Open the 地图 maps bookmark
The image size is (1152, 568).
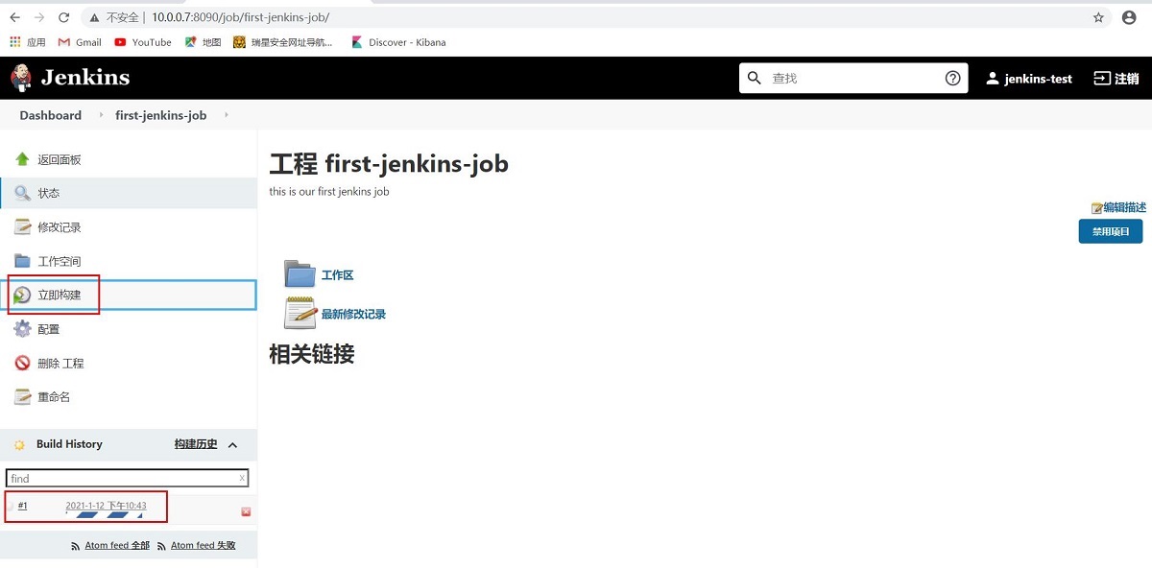(204, 42)
